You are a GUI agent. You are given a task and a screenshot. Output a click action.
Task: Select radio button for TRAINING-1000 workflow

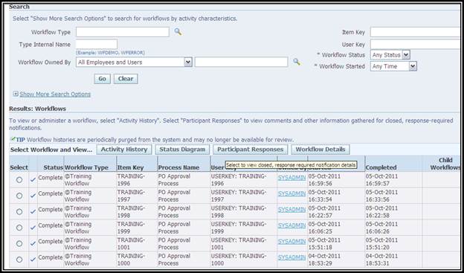click(x=19, y=260)
